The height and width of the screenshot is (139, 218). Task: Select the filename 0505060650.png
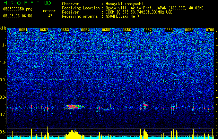click(x=18, y=9)
